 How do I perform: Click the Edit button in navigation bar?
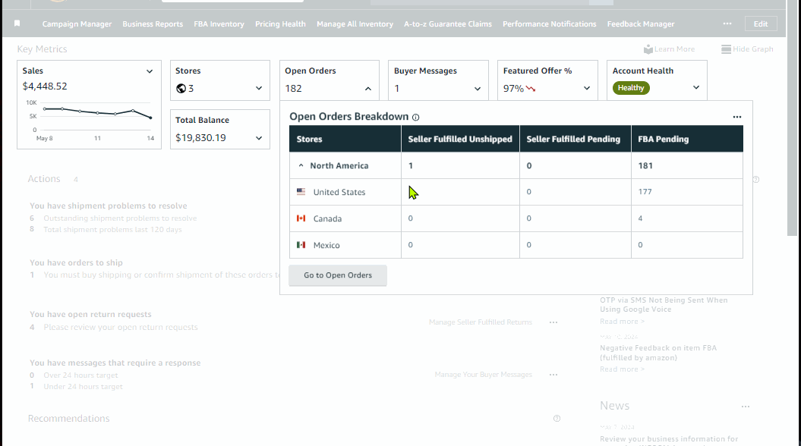[x=761, y=24]
